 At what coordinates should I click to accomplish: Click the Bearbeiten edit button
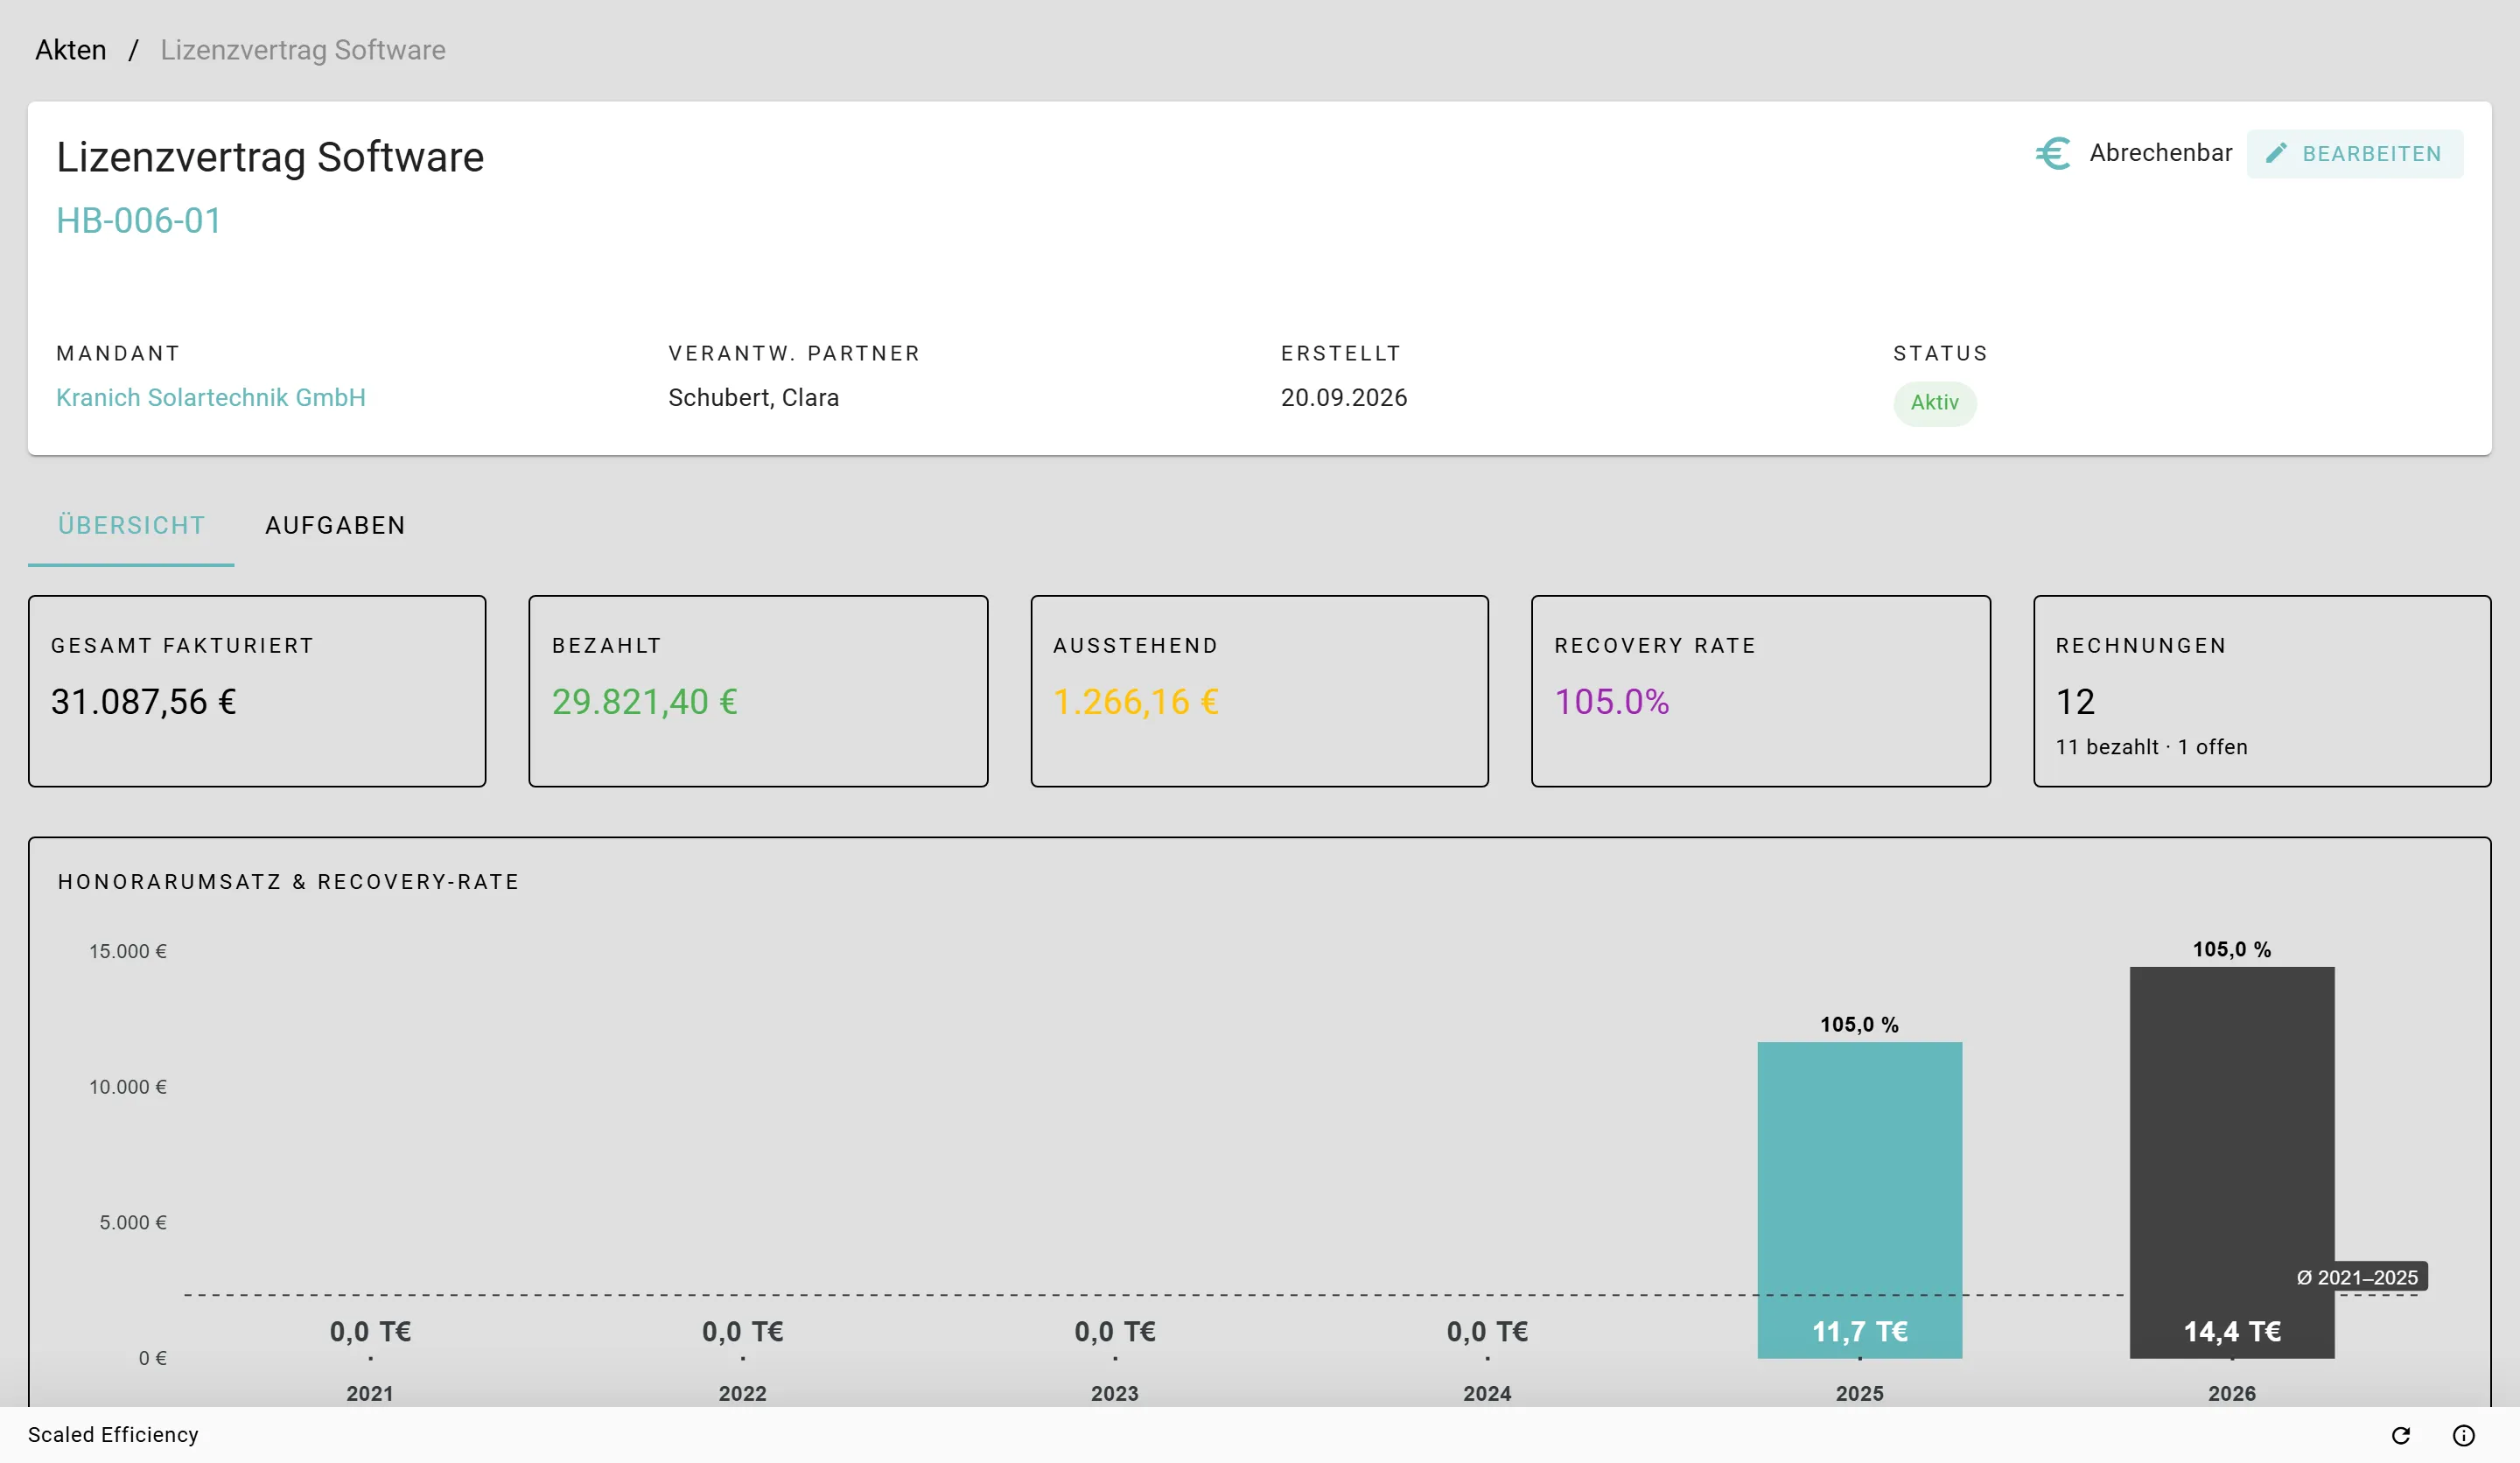[2354, 153]
